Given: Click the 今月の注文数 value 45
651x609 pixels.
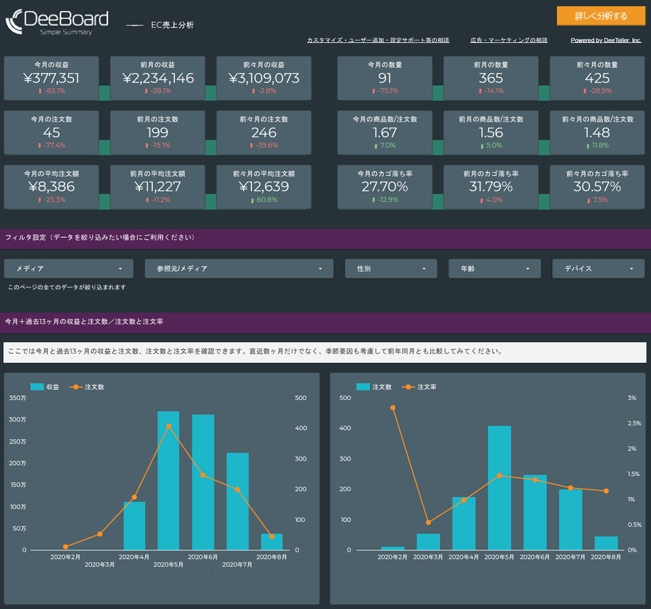Looking at the screenshot, I should tap(51, 132).
